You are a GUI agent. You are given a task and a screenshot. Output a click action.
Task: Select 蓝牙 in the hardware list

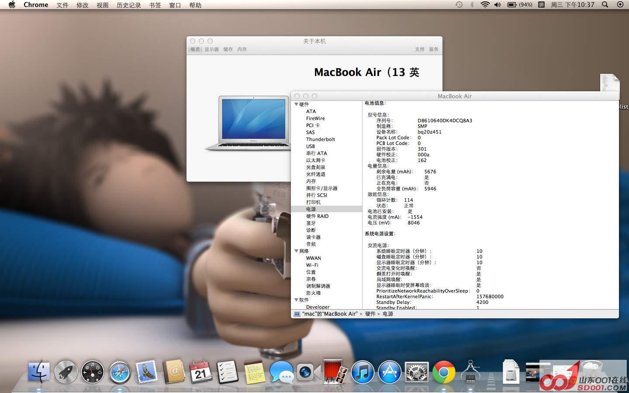311,223
